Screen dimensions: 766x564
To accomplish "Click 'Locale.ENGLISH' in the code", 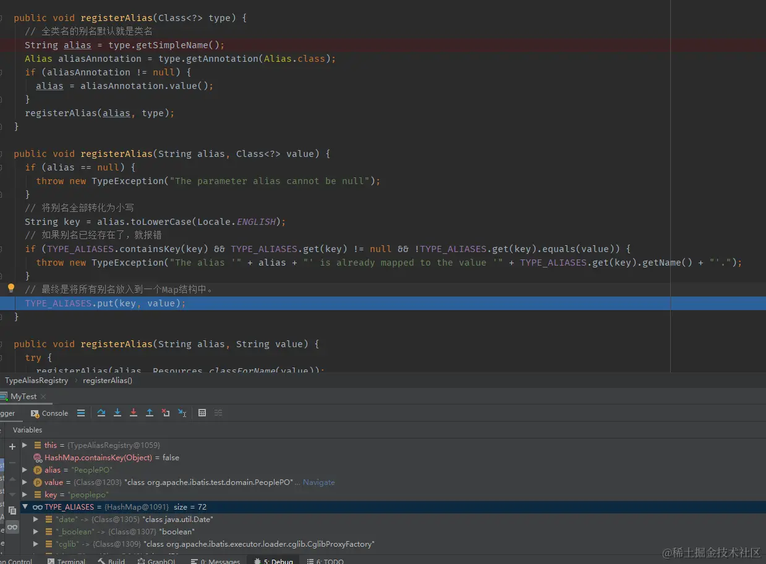I will pos(238,222).
